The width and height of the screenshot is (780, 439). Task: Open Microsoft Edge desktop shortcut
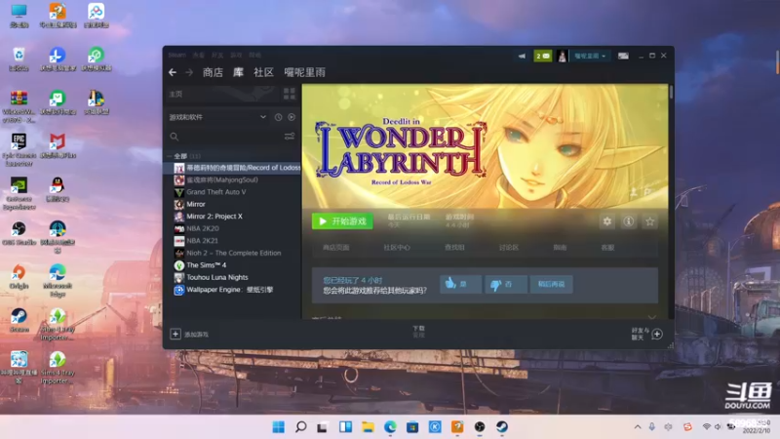(x=58, y=281)
